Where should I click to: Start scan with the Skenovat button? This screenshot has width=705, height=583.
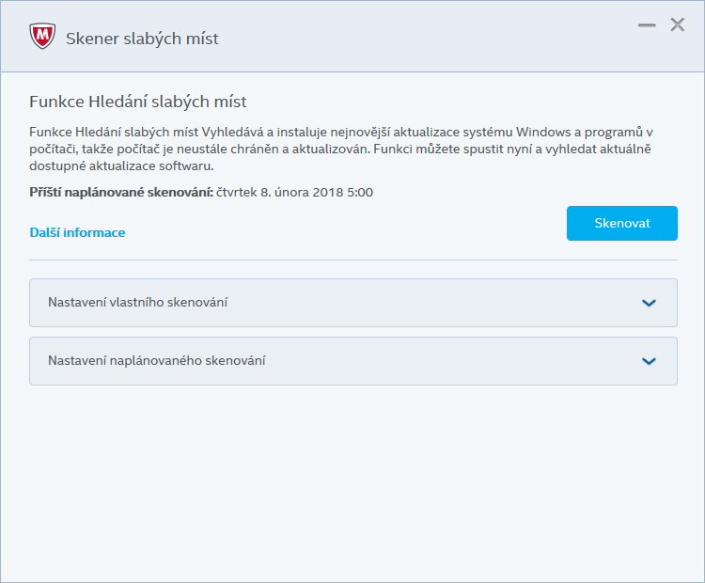point(622,223)
